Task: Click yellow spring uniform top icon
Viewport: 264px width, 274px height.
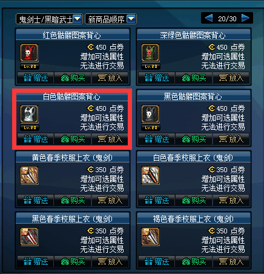Action: click(x=29, y=175)
